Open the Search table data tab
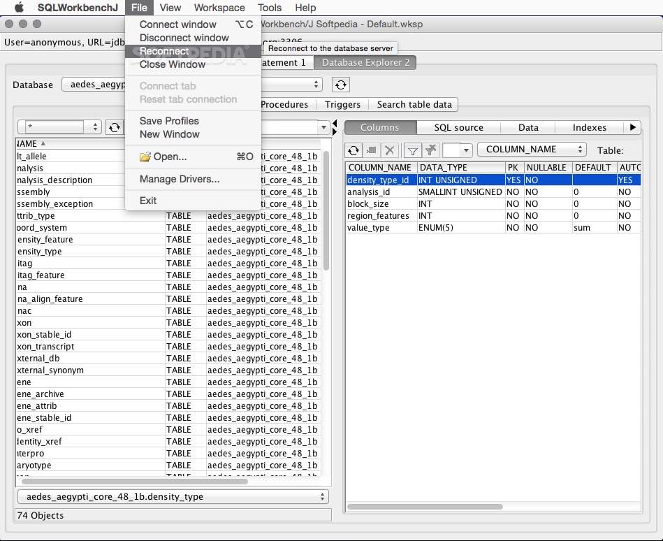This screenshot has height=541, width=663. point(414,104)
